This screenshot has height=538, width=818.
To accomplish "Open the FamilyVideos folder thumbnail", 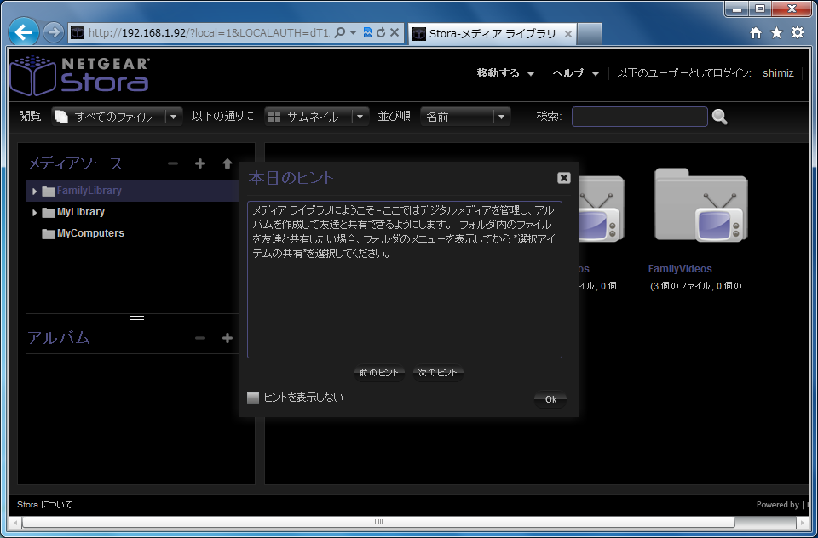I will click(700, 205).
